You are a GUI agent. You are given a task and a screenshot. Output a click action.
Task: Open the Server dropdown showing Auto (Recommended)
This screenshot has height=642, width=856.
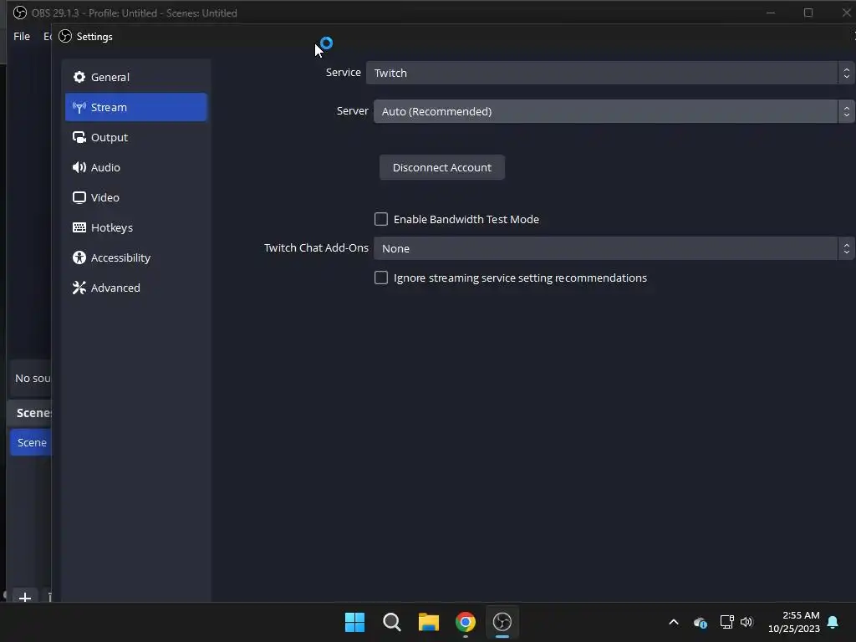pos(614,111)
